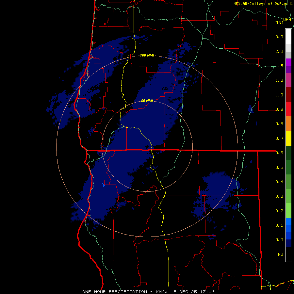The height and width of the screenshot is (294, 294).
Task: Click the orange swatch beside 0.8
Action: [x=288, y=124]
